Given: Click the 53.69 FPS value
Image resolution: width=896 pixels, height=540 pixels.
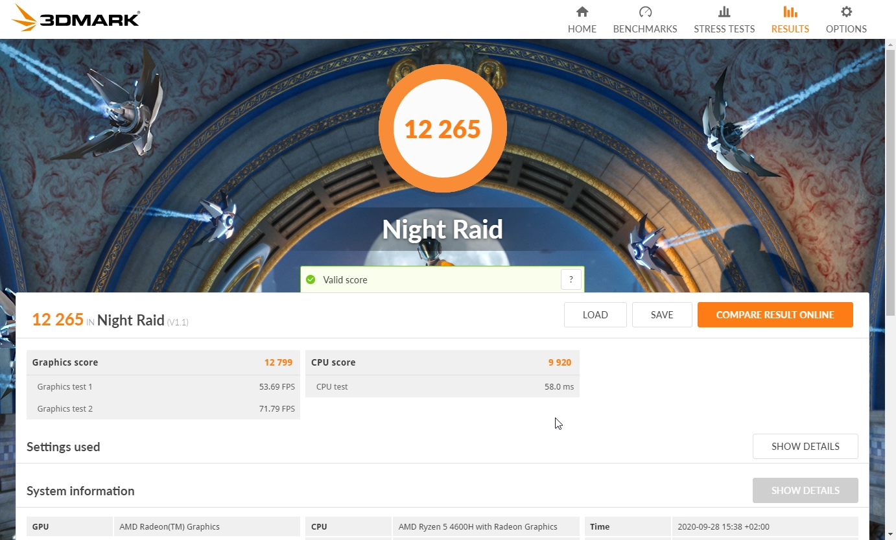Looking at the screenshot, I should [277, 386].
